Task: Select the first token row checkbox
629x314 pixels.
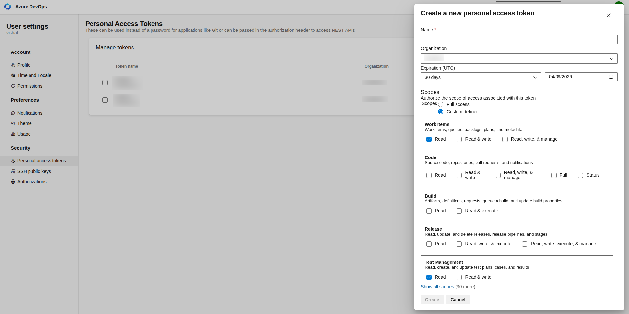Action: pos(105,83)
